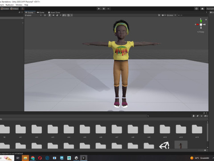Open the scene camera settings dropdown
The image size is (214, 161).
point(164,15)
